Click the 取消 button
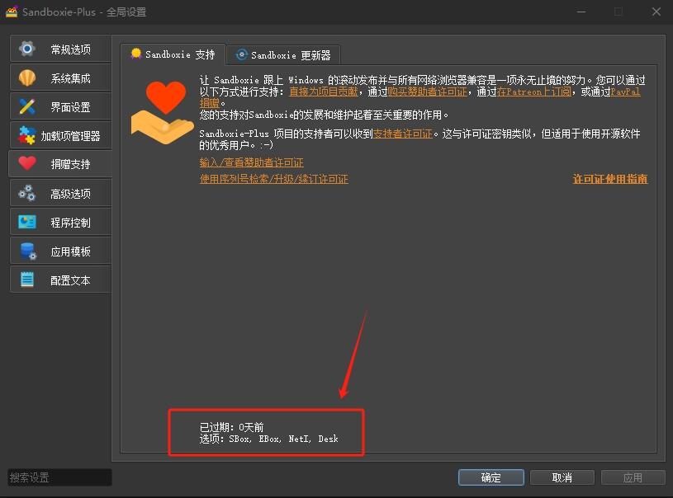The image size is (673, 498). (x=562, y=477)
